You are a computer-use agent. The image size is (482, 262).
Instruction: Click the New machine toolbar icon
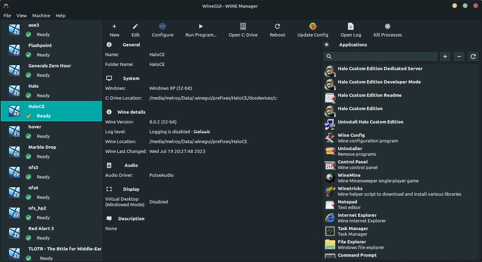[x=114, y=26]
